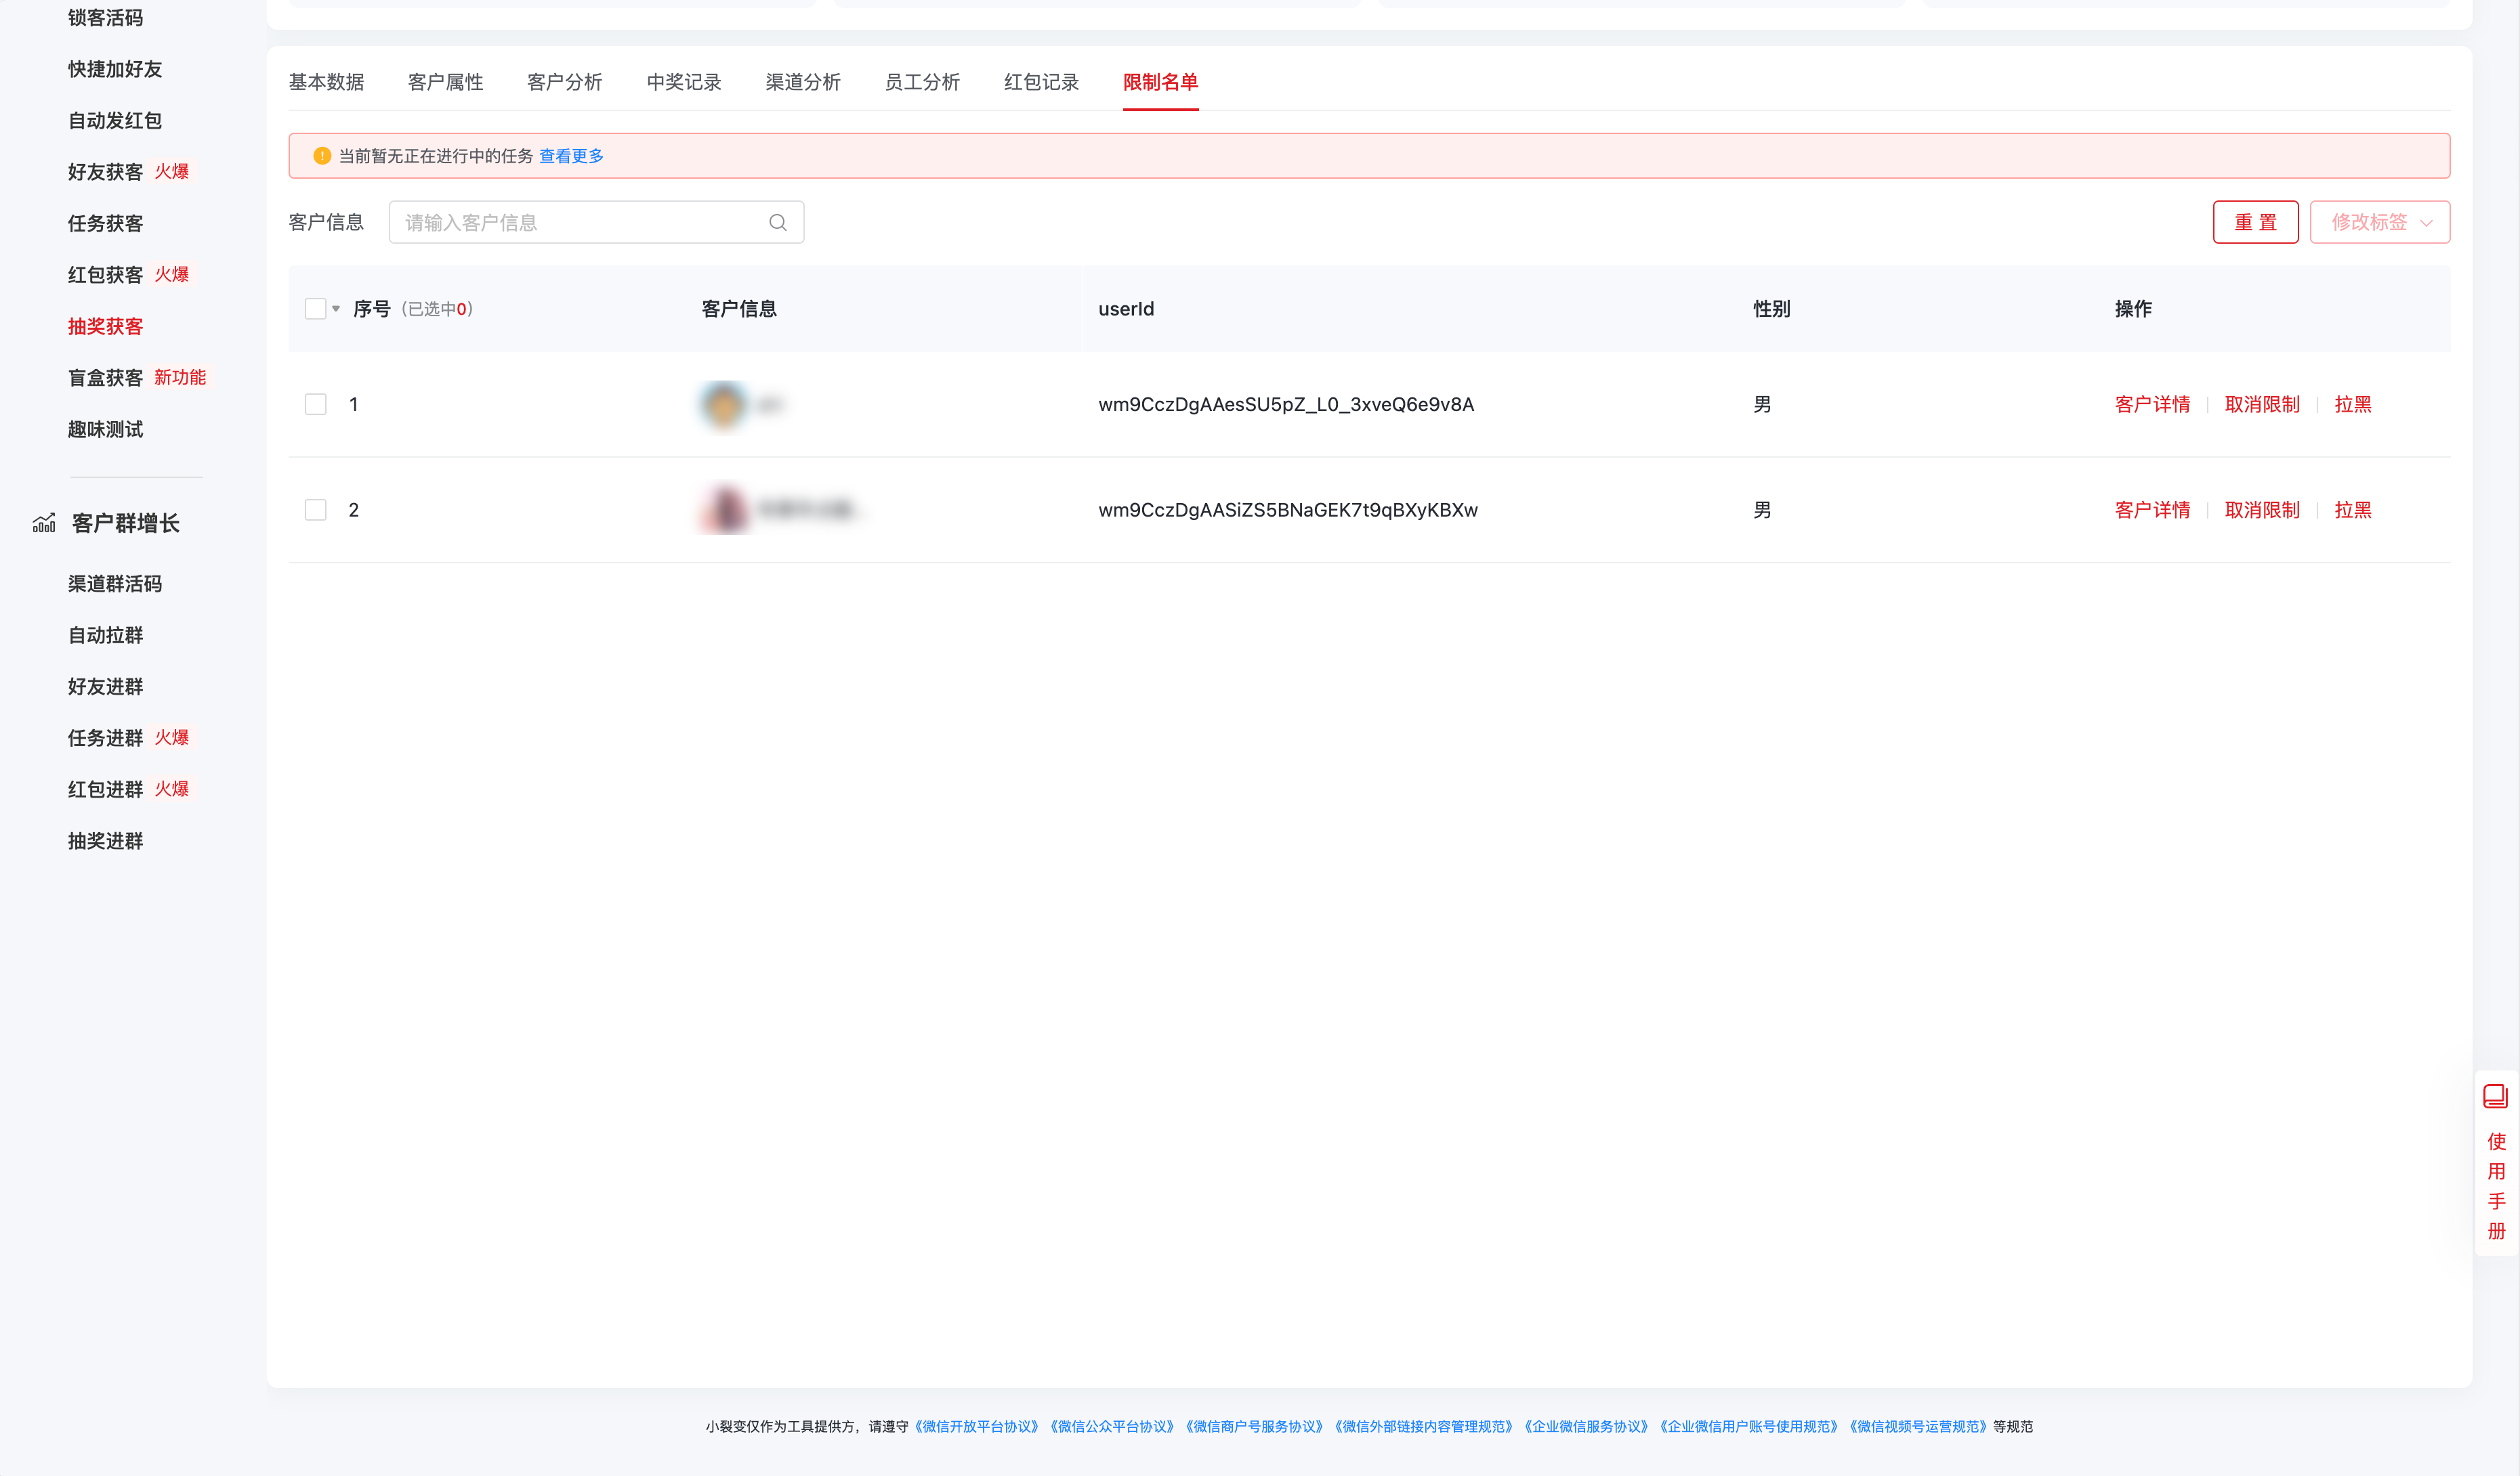Click 拉黑 on the second customer row
2520x1476 pixels.
(2353, 508)
